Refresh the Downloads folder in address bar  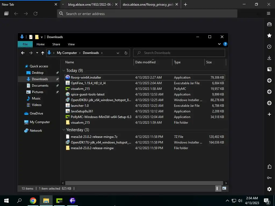(126, 53)
